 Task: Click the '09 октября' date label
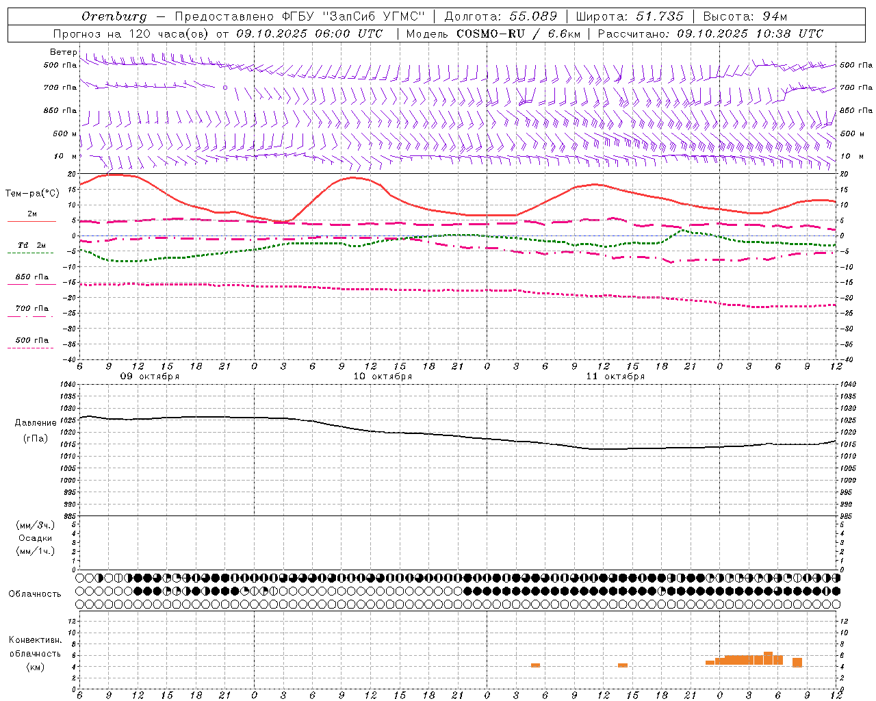pos(150,377)
